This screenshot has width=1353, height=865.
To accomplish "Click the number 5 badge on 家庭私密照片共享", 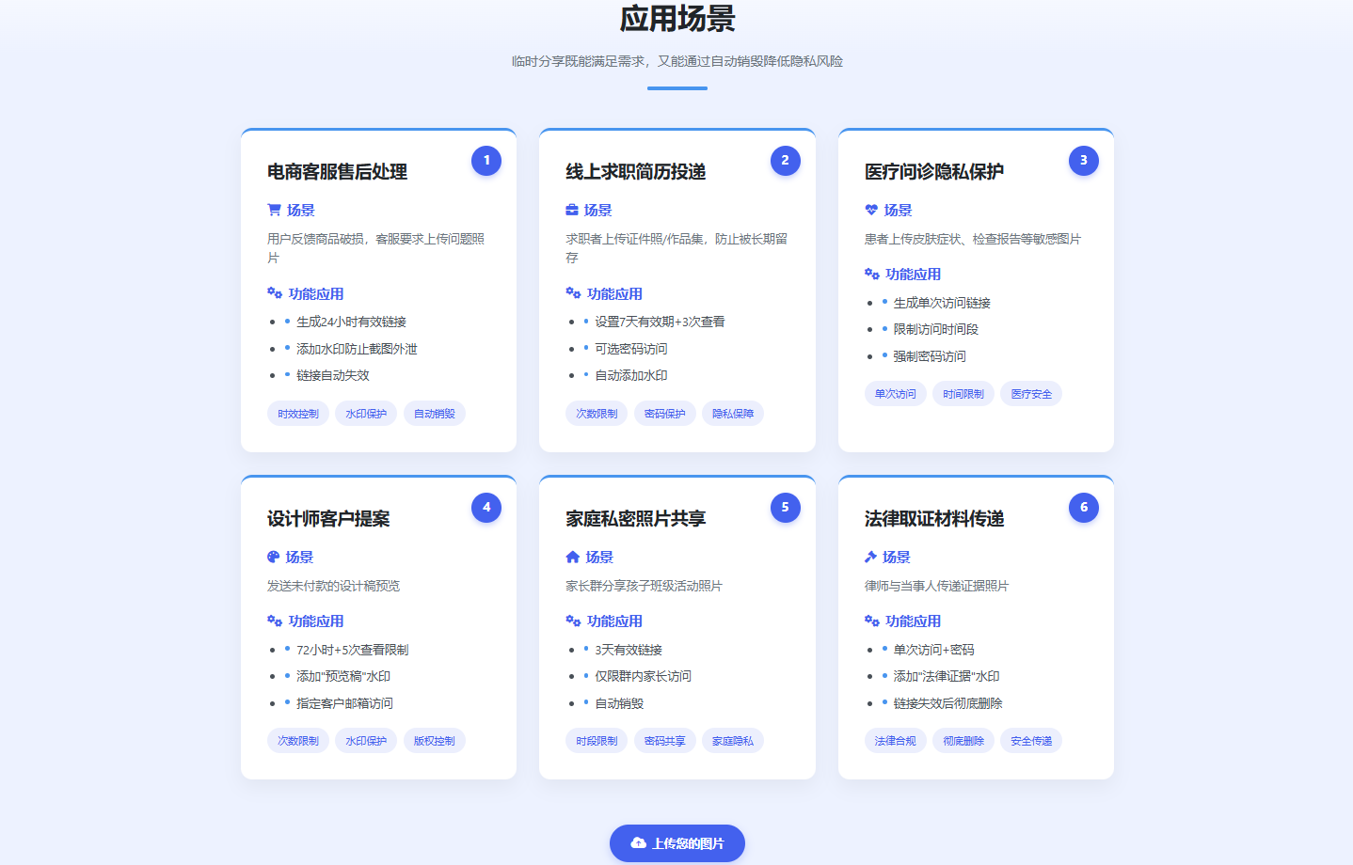I will (785, 507).
